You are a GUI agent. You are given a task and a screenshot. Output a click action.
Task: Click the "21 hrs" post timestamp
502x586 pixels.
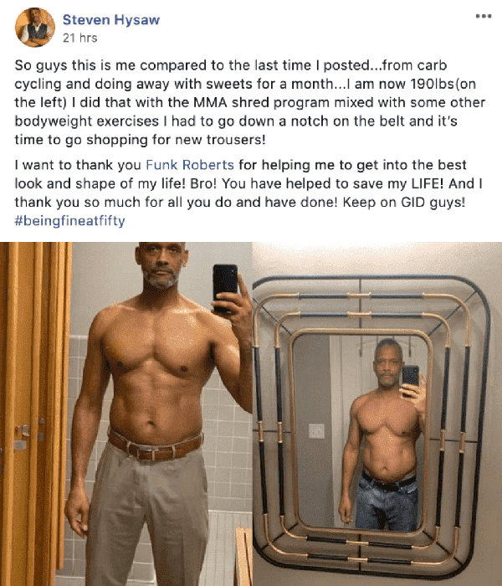pos(79,38)
